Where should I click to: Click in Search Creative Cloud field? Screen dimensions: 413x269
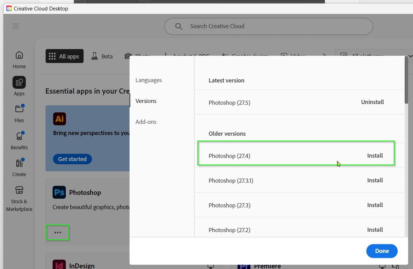[269, 26]
